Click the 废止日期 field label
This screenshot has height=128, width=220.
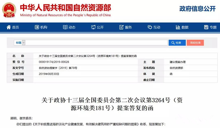149,80
